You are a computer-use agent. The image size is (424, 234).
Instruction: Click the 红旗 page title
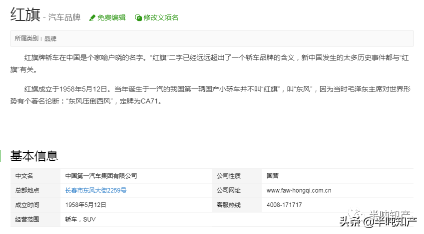[x=25, y=14]
